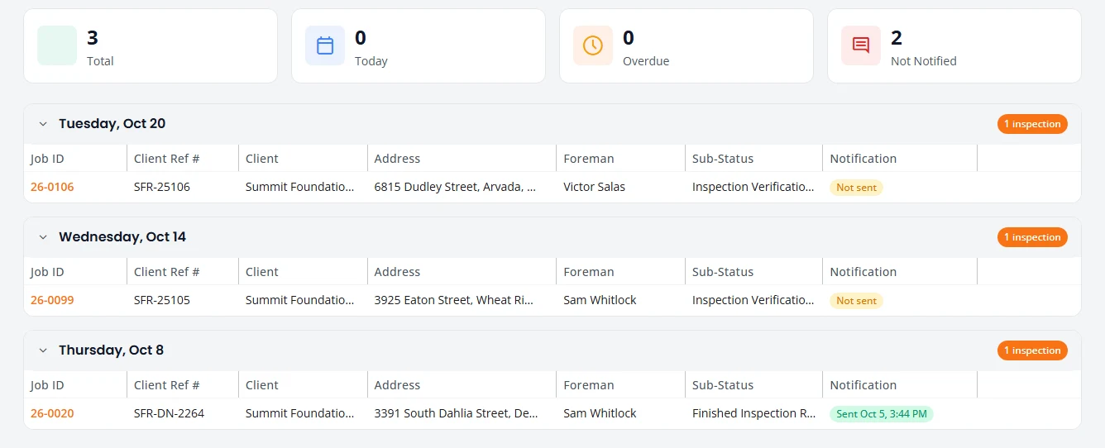Click Finished Inspection sub-status for job 26-0020
1105x448 pixels.
point(754,413)
